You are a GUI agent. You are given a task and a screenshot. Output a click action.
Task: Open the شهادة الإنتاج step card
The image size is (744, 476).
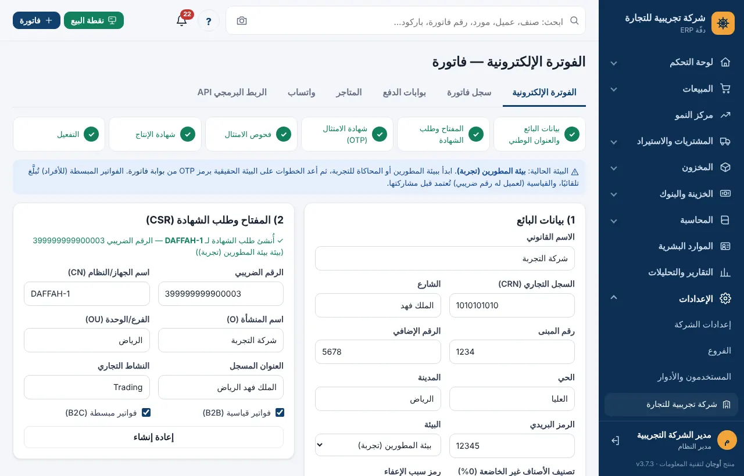[155, 134]
